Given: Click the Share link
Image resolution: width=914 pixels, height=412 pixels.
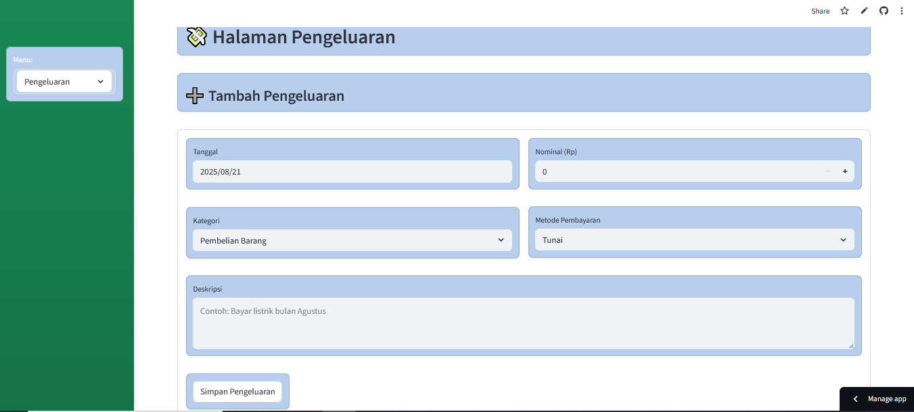Looking at the screenshot, I should coord(820,11).
